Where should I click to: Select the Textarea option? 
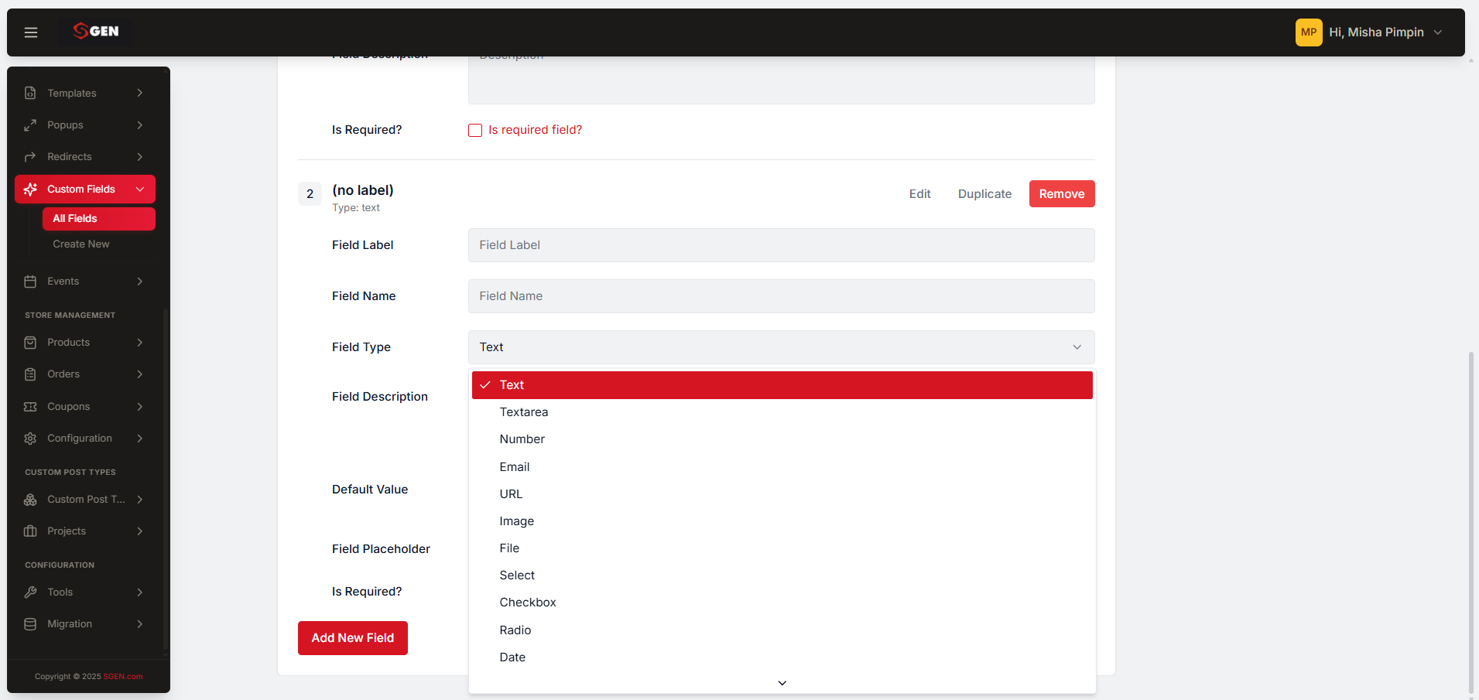[782, 412]
